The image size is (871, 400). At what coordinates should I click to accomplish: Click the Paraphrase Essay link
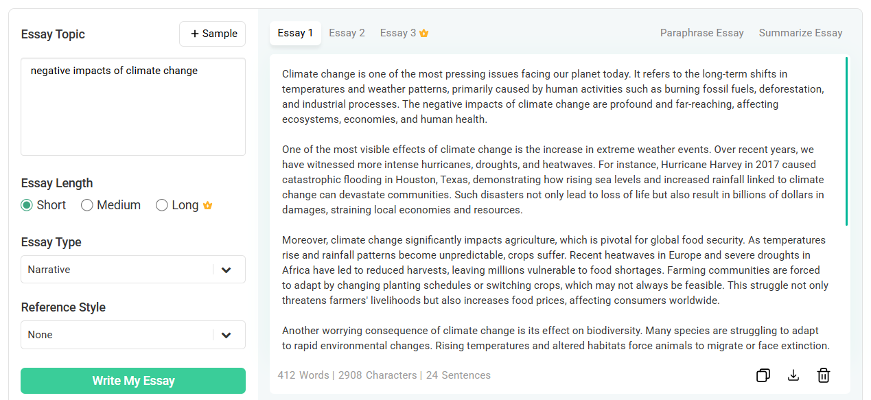coord(701,33)
